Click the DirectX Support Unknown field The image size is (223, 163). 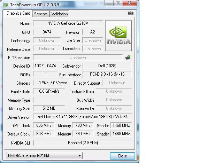[117, 83]
